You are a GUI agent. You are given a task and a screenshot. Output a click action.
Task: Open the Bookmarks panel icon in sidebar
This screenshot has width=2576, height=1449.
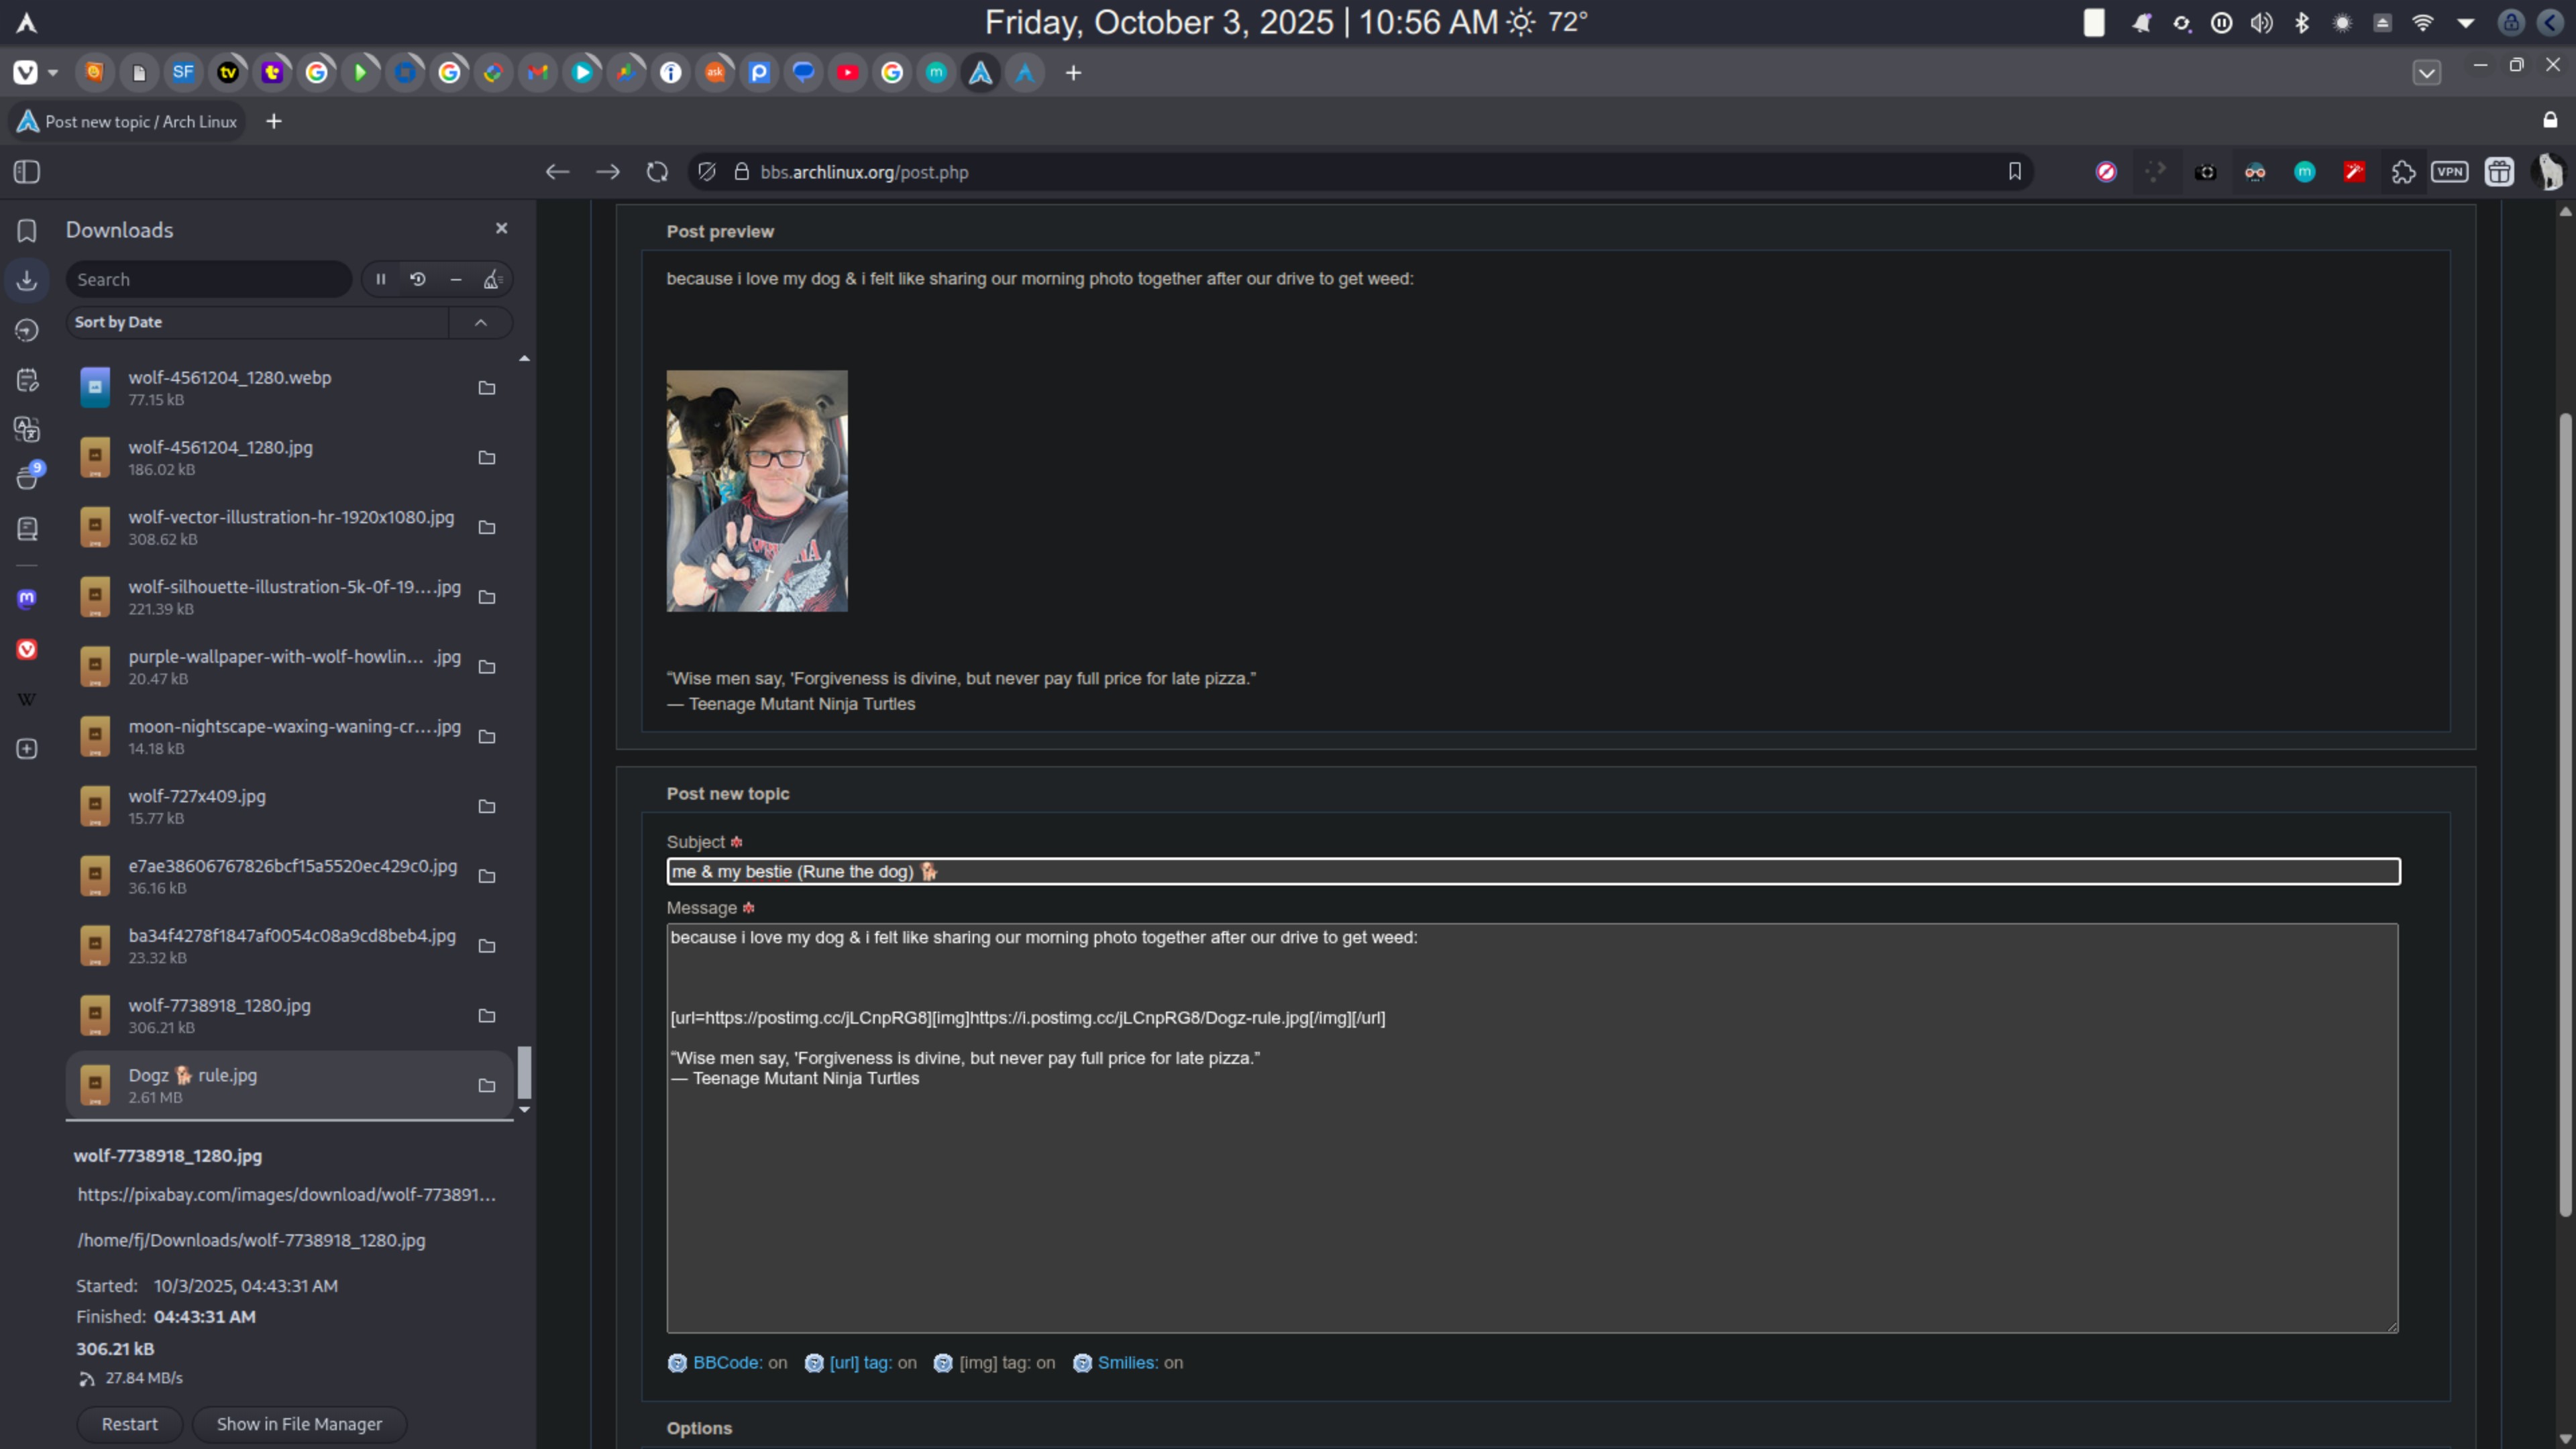27,231
